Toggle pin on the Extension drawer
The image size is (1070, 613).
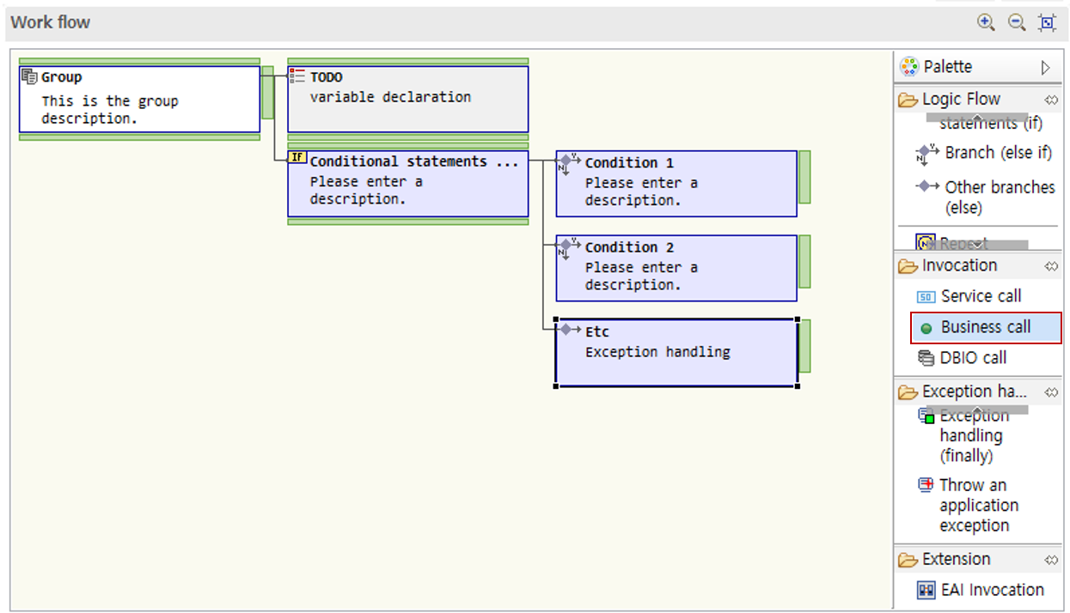coord(1051,560)
